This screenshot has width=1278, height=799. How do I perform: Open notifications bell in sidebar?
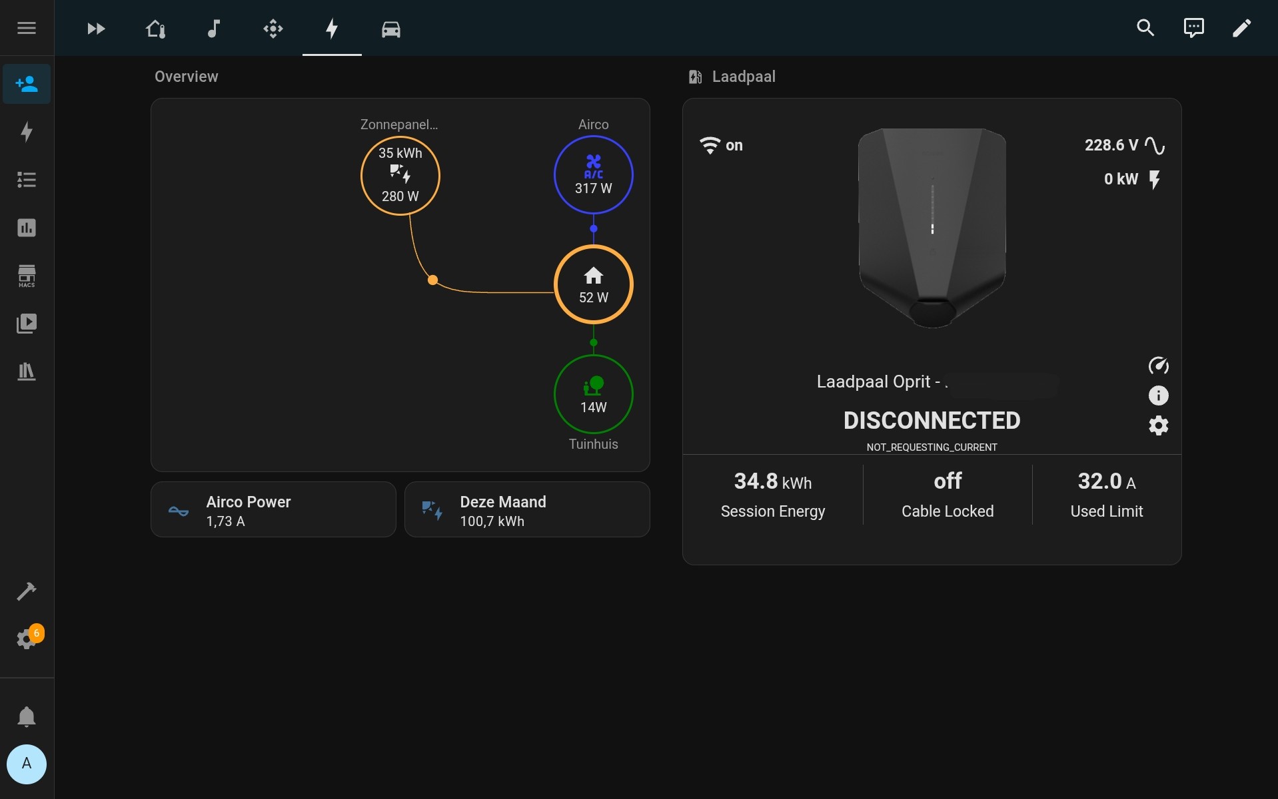(27, 716)
